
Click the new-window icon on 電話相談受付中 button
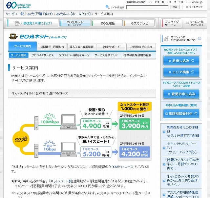(196, 113)
